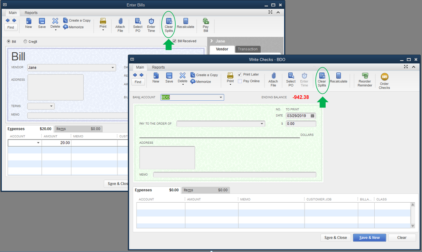Click Select PO in Enter Bills toolbar
Image resolution: width=422 pixels, height=252 pixels.
(138, 25)
